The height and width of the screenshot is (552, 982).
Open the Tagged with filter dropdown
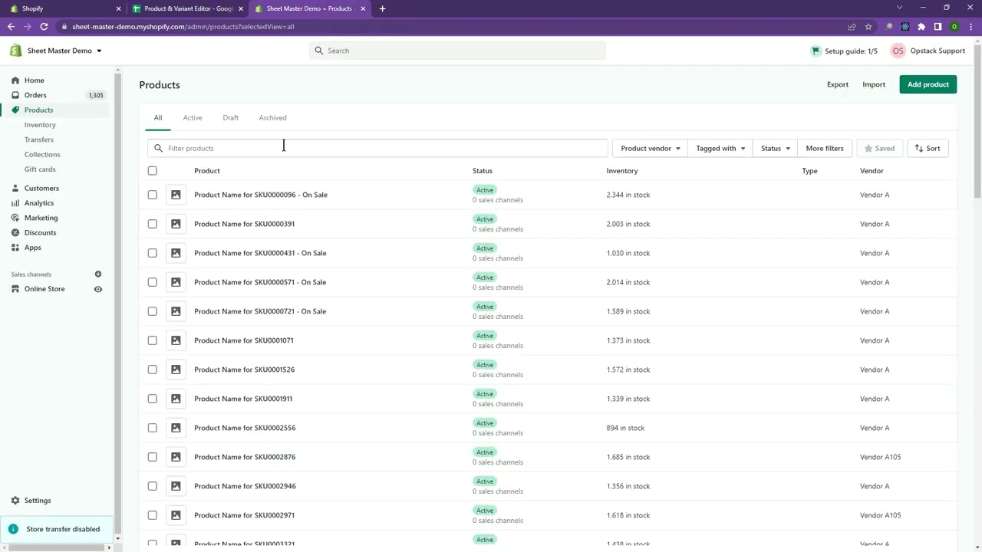click(x=720, y=149)
